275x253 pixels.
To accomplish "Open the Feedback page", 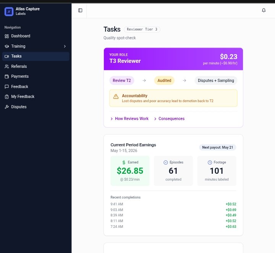I will (x=36, y=86).
